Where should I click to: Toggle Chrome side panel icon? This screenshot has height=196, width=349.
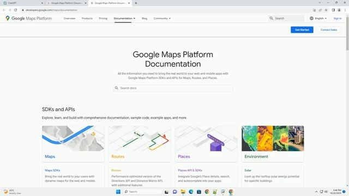click(333, 10)
